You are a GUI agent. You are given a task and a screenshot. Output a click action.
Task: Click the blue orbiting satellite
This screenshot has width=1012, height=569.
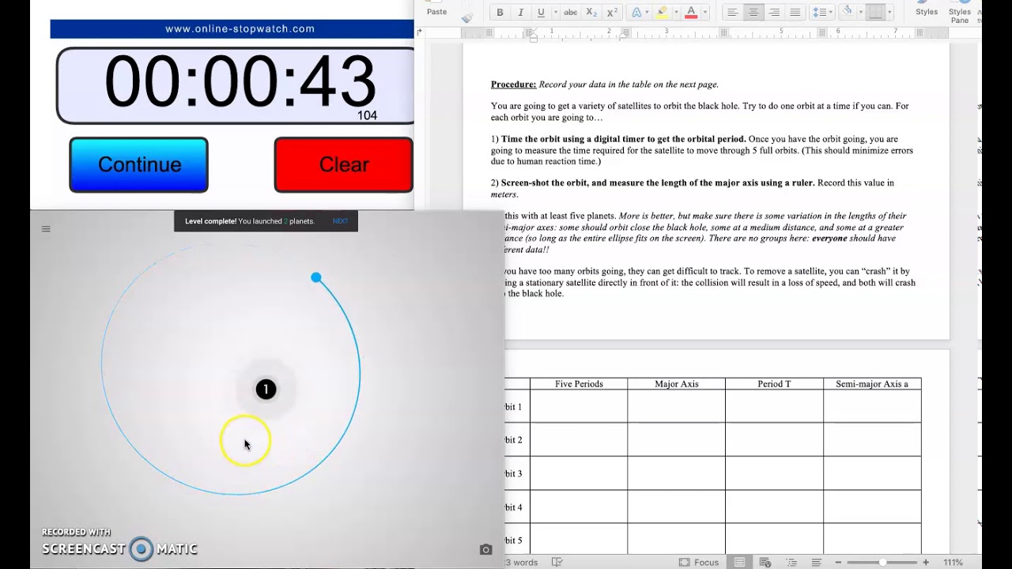[316, 277]
